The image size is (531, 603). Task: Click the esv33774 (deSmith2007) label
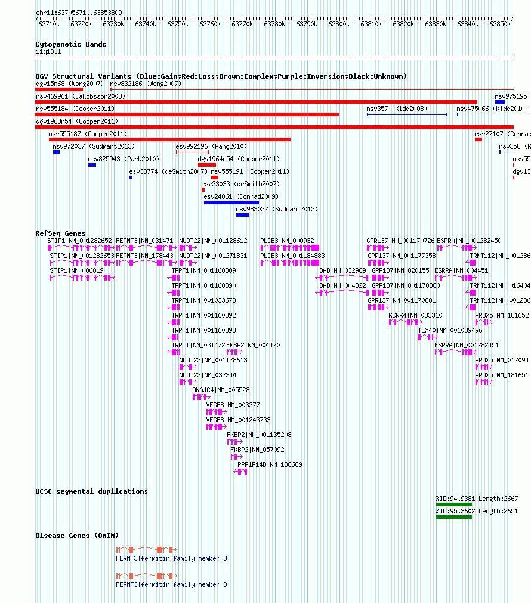tap(168, 171)
